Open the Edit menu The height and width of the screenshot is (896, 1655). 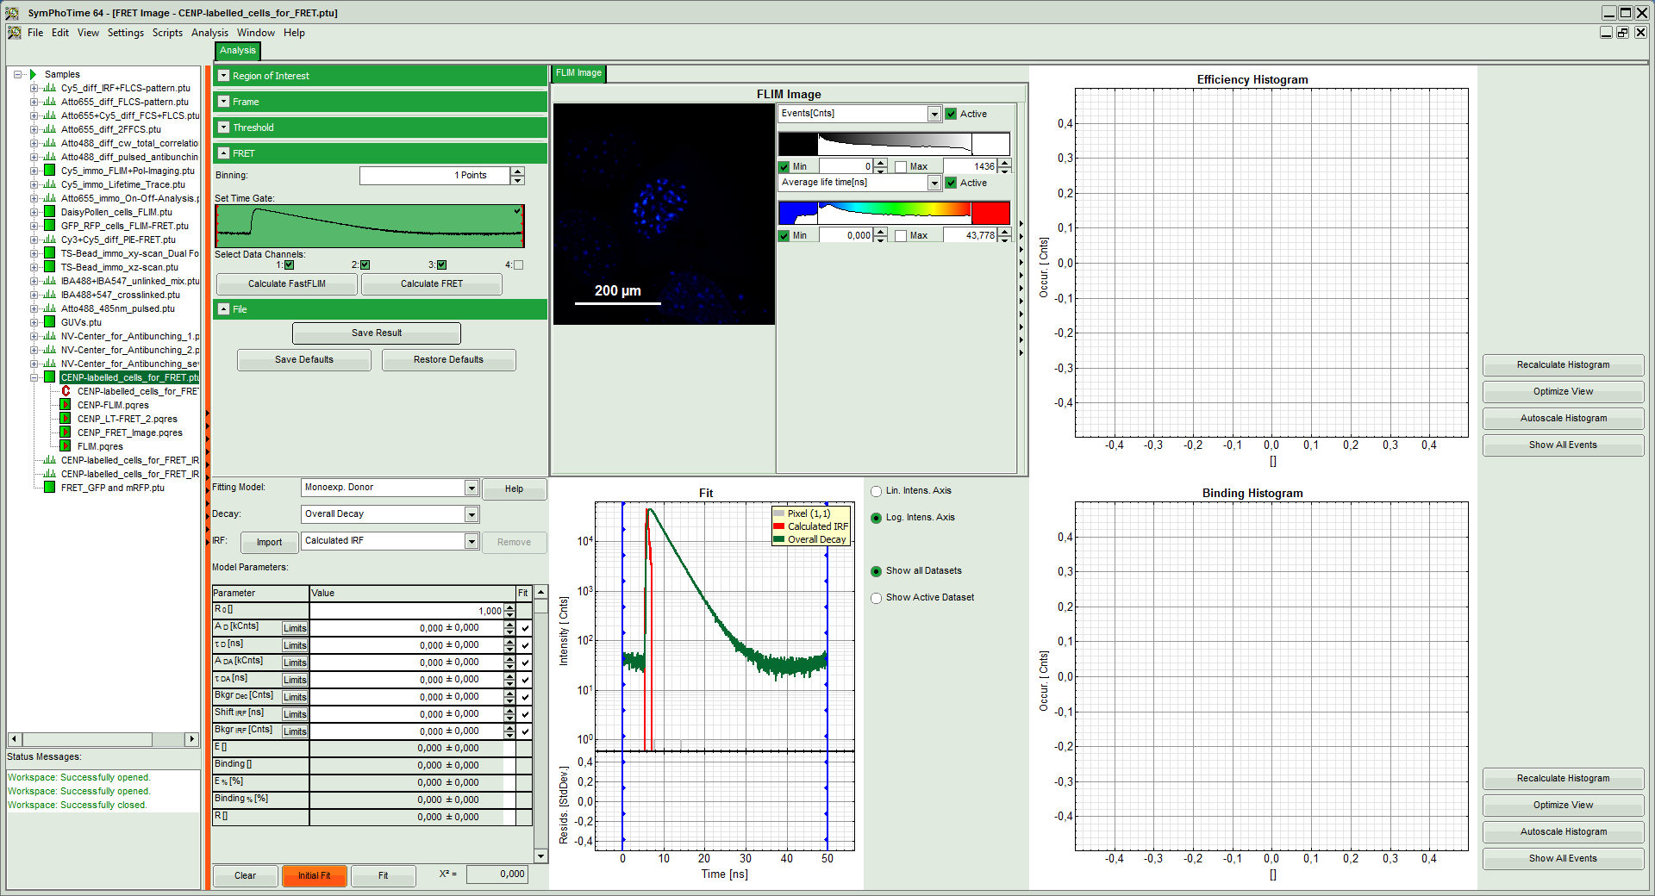click(x=59, y=33)
